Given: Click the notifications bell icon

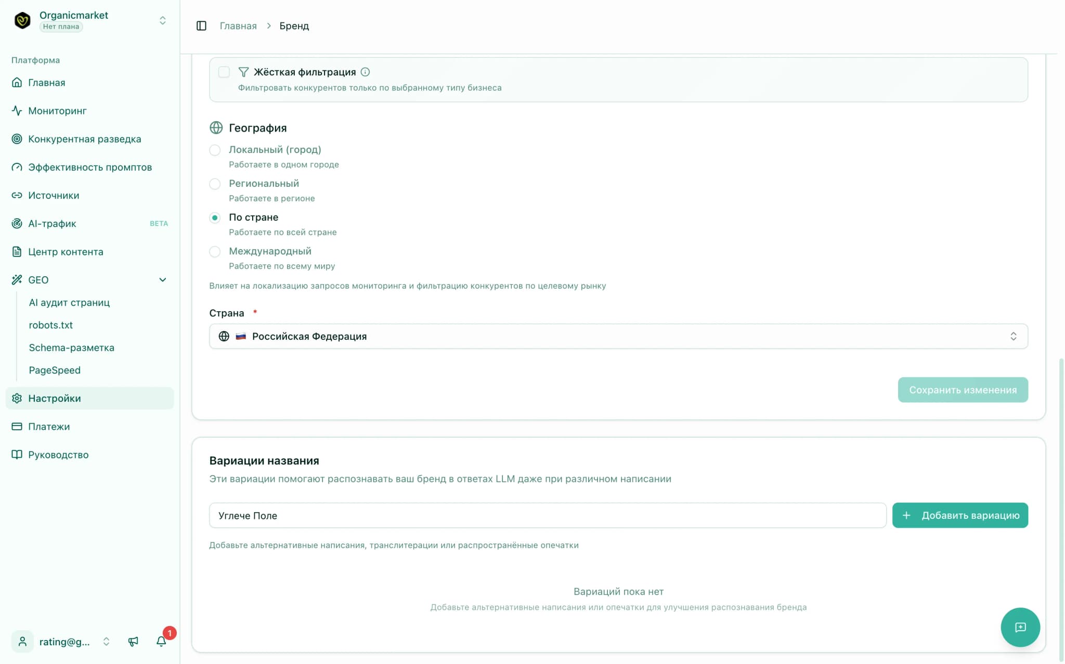Looking at the screenshot, I should click(x=161, y=641).
